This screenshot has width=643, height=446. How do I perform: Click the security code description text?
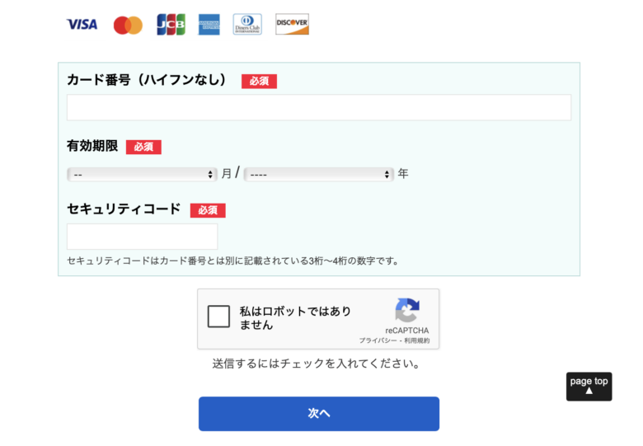click(x=233, y=261)
